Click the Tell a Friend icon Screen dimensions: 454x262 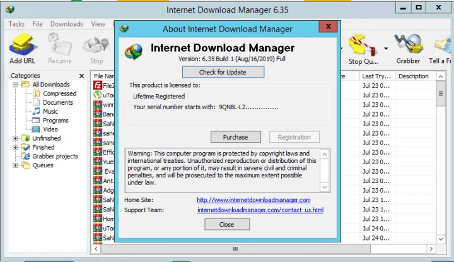[x=441, y=49]
